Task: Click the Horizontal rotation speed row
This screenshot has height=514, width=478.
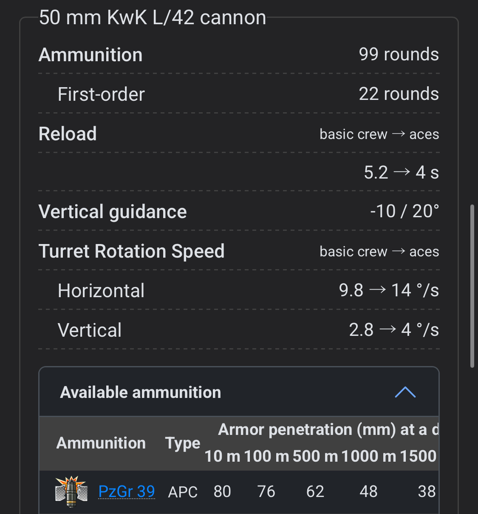Action: coord(101,291)
